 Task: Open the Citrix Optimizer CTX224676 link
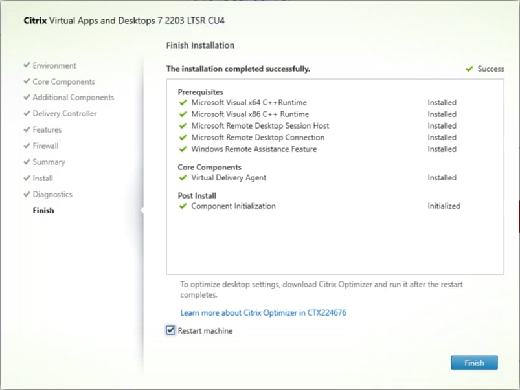click(x=263, y=313)
